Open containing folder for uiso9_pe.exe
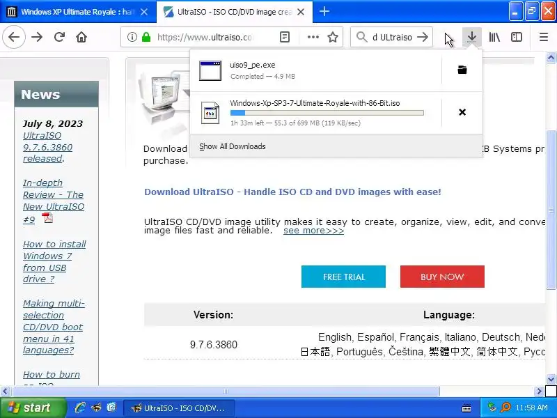Viewport: 557px width, 418px height. pos(462,70)
